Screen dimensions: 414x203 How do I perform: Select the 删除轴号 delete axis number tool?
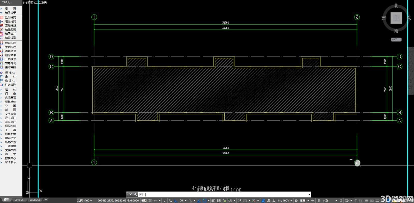point(10,55)
